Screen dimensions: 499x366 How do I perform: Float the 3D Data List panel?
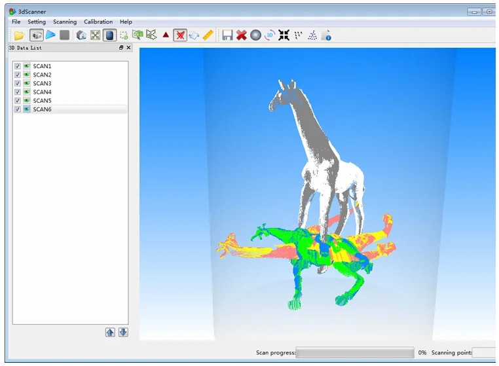coord(121,47)
